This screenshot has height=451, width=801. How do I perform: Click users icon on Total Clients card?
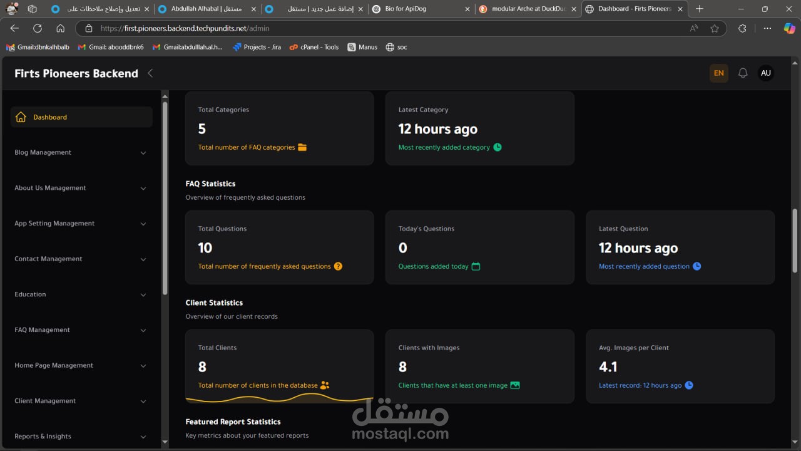pyautogui.click(x=325, y=385)
